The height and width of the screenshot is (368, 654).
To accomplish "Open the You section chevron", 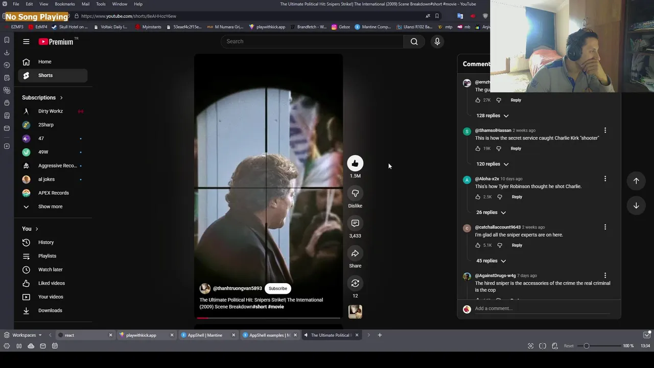I will click(x=37, y=229).
